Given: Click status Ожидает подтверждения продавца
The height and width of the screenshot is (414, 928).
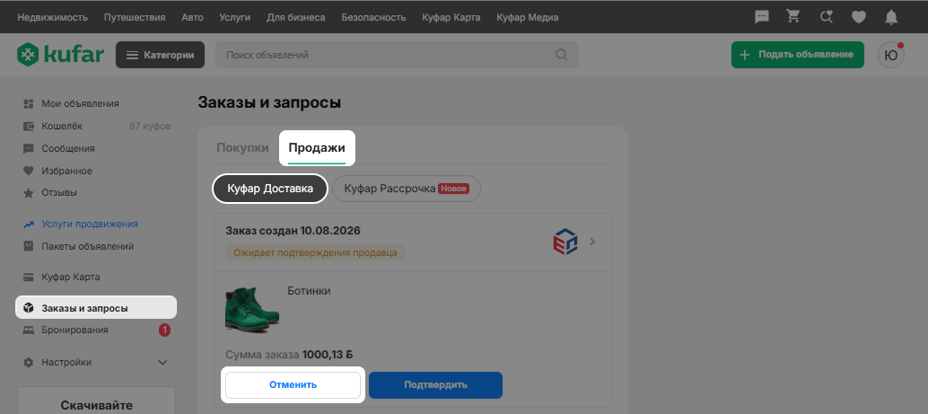Looking at the screenshot, I should point(315,253).
